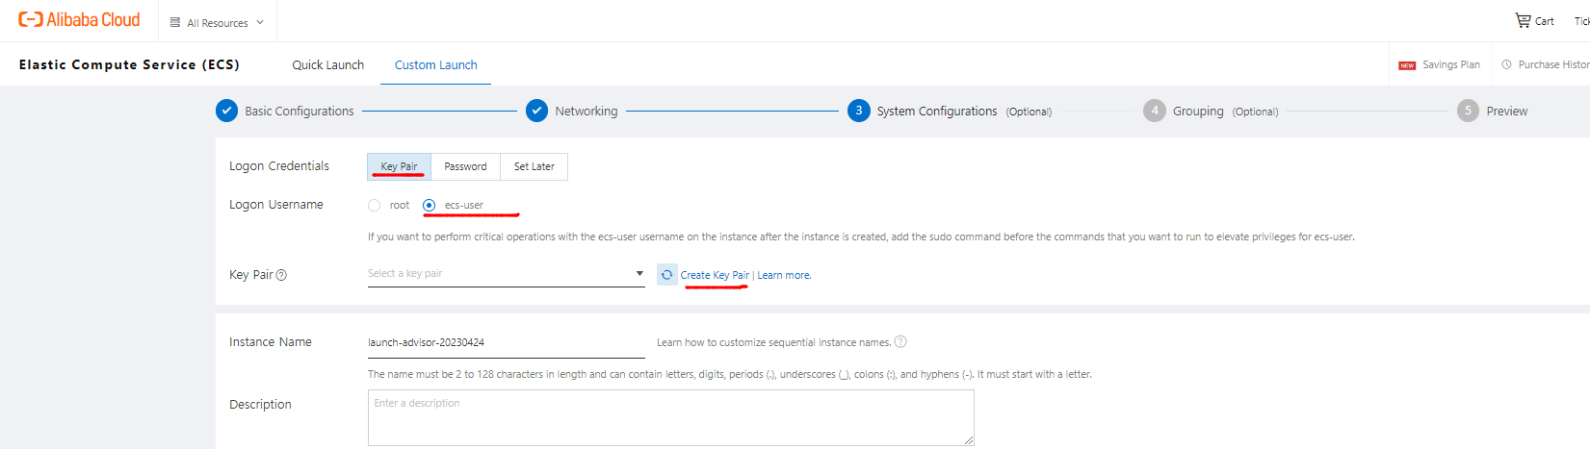1590x449 pixels.
Task: Choose Password logon credential
Action: 465,166
